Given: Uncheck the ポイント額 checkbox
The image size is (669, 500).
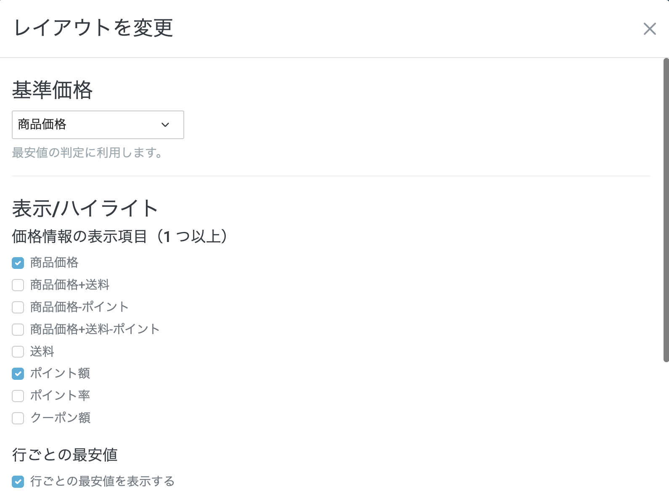Looking at the screenshot, I should tap(18, 374).
